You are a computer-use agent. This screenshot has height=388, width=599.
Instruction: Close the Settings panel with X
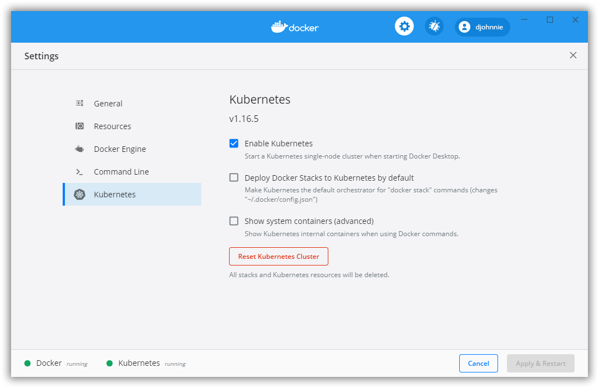click(573, 55)
